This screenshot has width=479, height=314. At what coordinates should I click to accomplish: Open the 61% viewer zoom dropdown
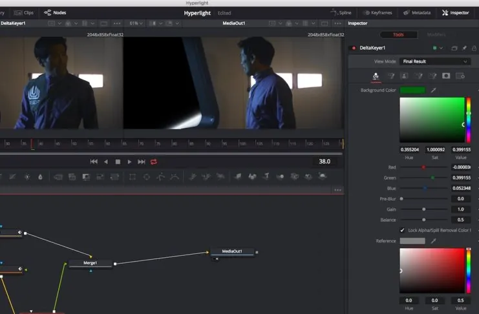[x=136, y=23]
